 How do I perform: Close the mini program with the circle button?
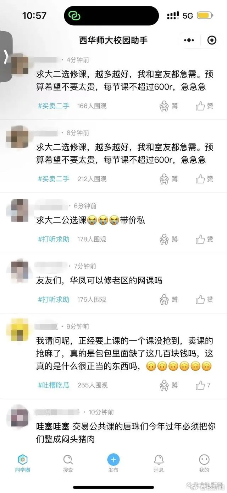(x=212, y=40)
